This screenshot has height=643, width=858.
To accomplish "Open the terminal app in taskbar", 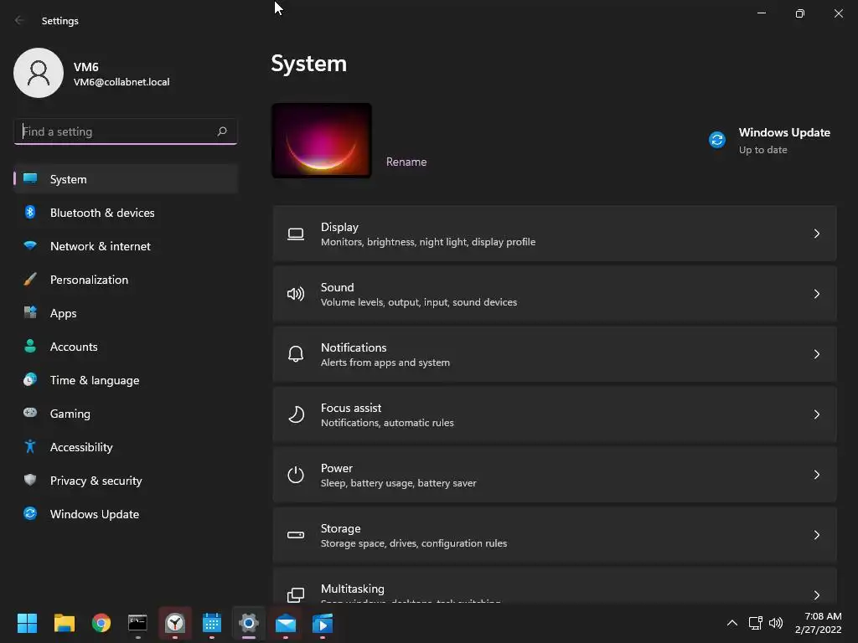I will coord(137,623).
